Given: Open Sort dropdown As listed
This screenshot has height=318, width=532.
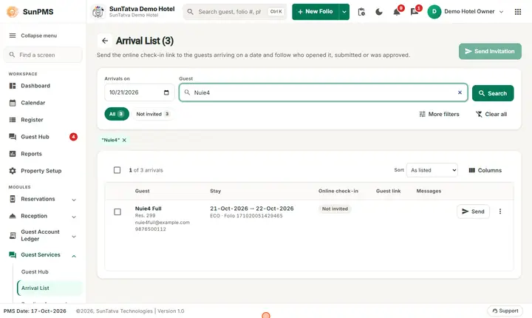Looking at the screenshot, I should [x=432, y=170].
